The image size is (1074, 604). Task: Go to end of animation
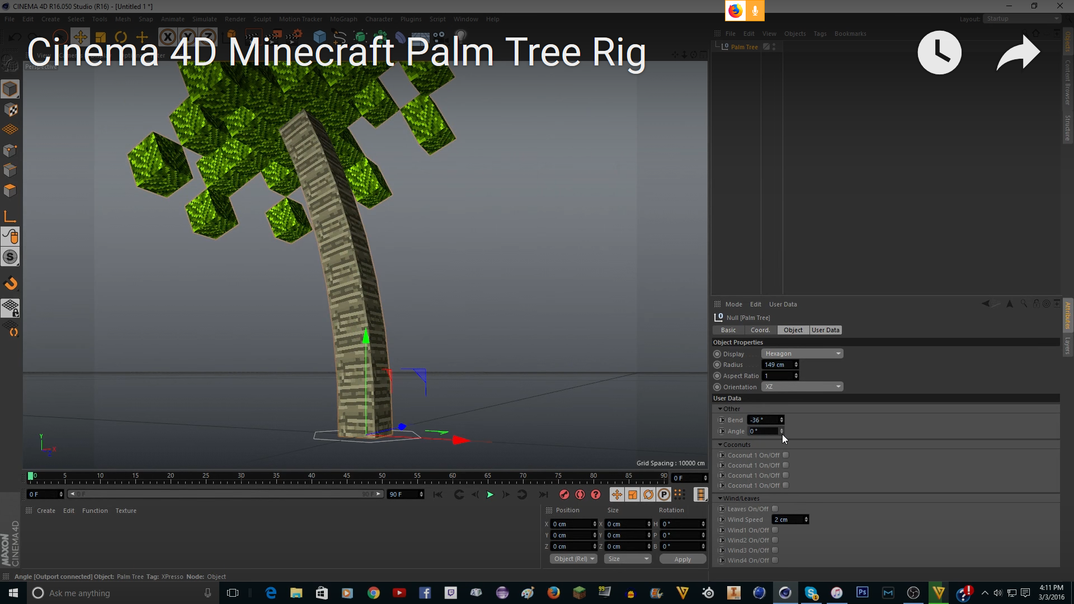pos(543,494)
